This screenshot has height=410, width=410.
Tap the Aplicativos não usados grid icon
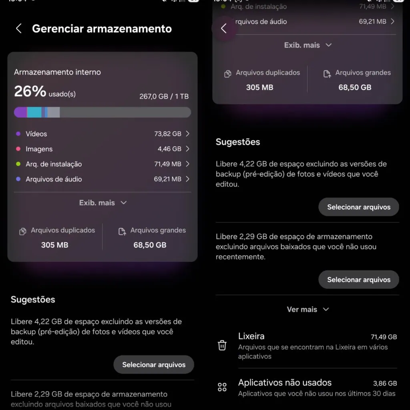pos(223,387)
